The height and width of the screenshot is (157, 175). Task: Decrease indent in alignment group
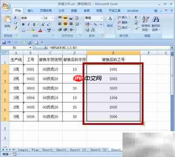pos(60,30)
